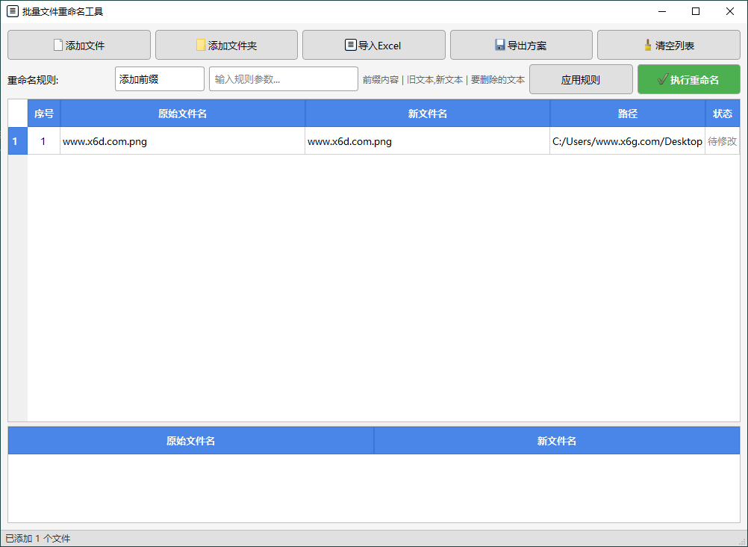Viewport: 748px width, 547px height.
Task: Click the 添加文件 page icon
Action: tap(58, 45)
